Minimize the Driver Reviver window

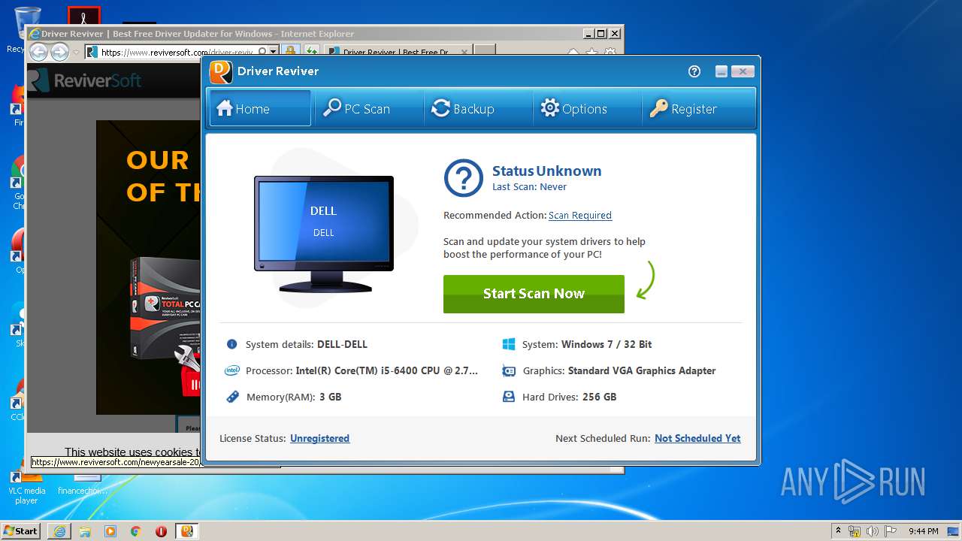721,71
